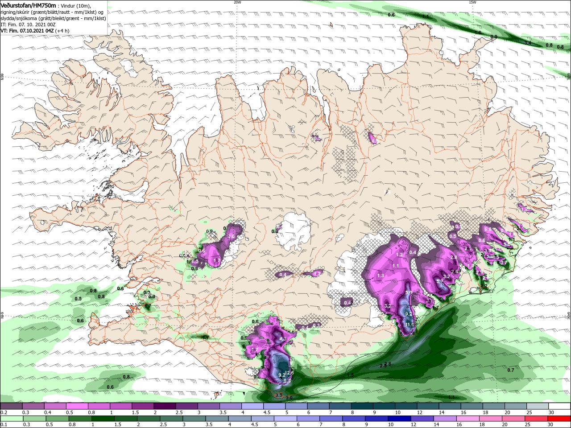Click the '1.3' snowfall value on the glacier
The height and width of the screenshot is (428, 571).
coord(381,276)
